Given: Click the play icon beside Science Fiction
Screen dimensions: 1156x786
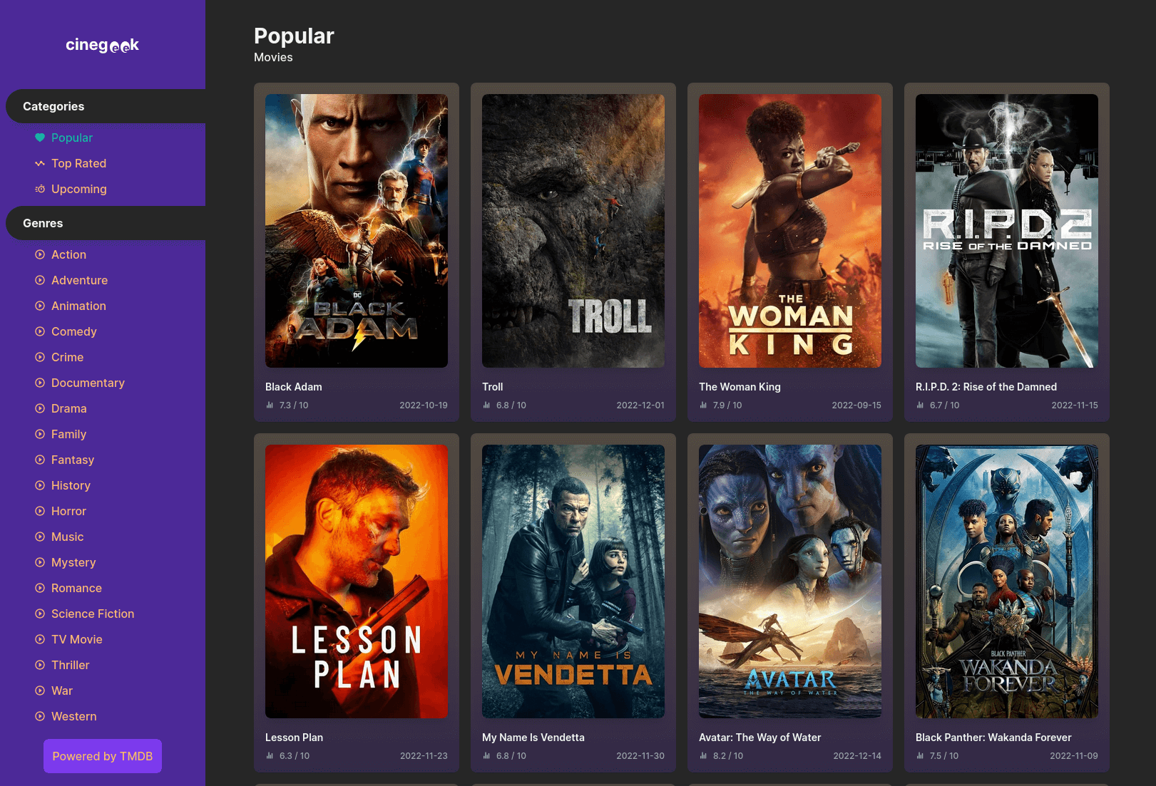Looking at the screenshot, I should coord(40,614).
